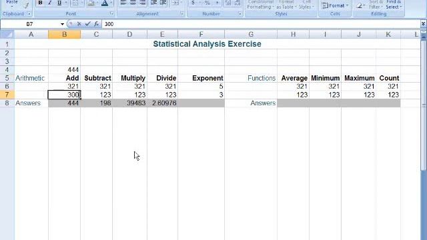The width and height of the screenshot is (427, 240).
Task: Click the Format Painter brush icon
Action: pyautogui.click(x=26, y=5)
